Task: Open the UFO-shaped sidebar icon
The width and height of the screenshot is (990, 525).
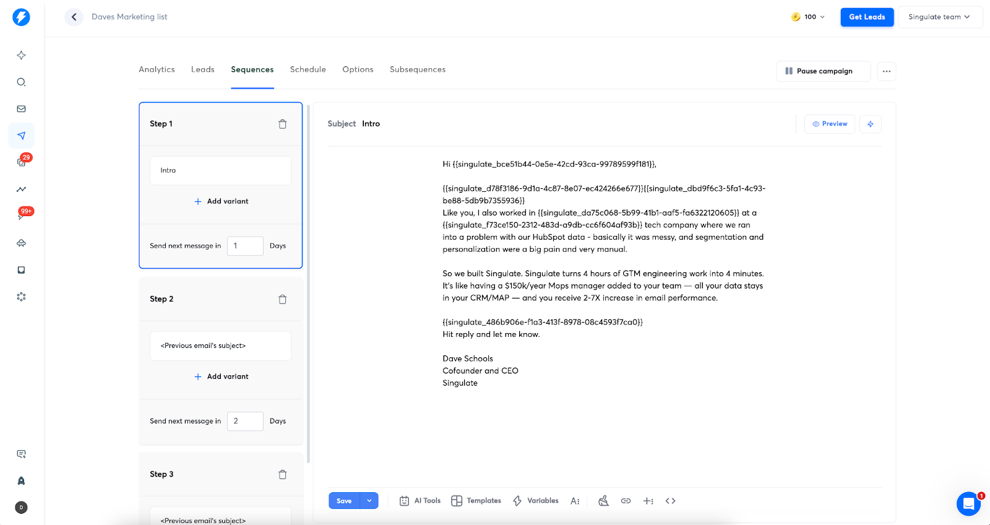Action: click(x=21, y=243)
